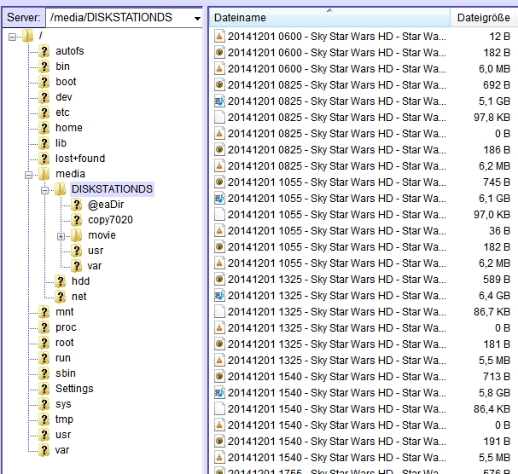Expand the movie folder node
518x474 pixels.
coord(61,236)
